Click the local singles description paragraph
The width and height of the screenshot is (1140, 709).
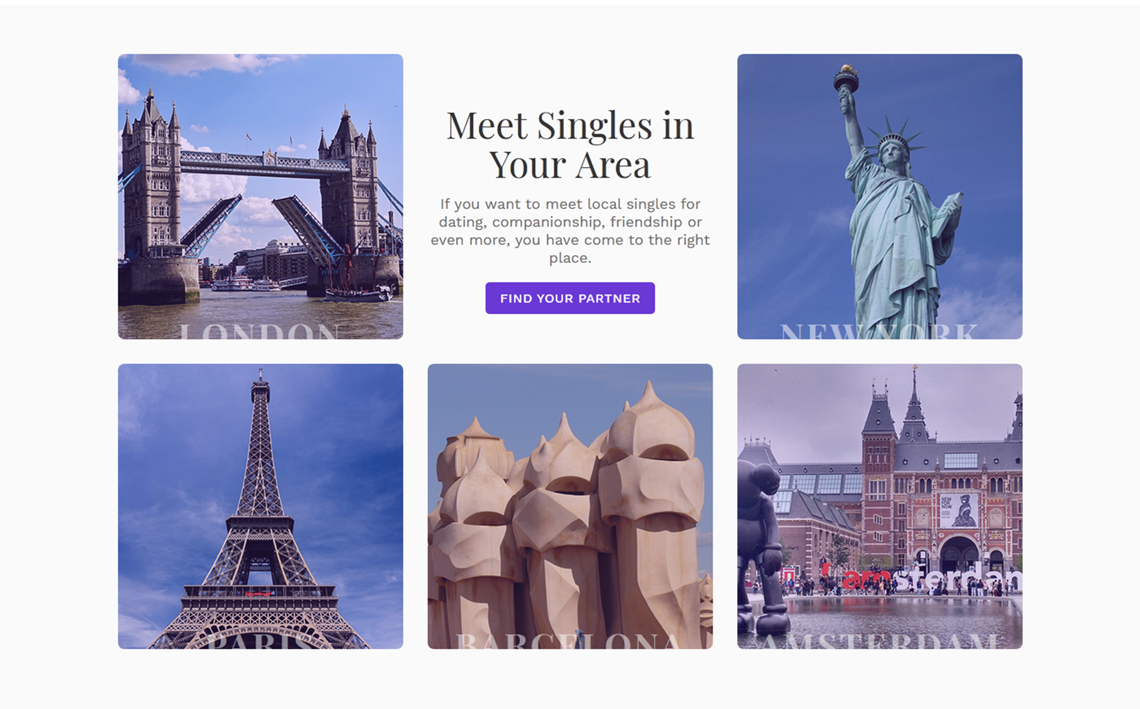point(570,231)
